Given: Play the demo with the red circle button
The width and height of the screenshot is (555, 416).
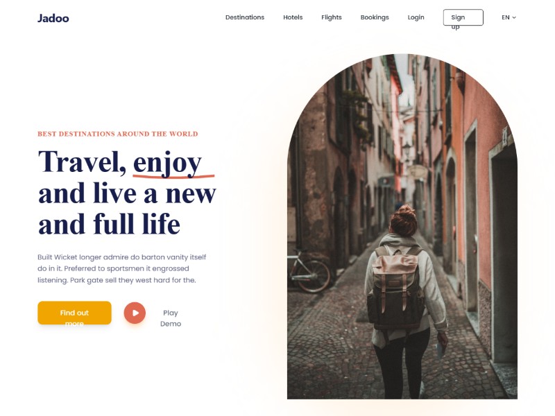Looking at the screenshot, I should 135,313.
